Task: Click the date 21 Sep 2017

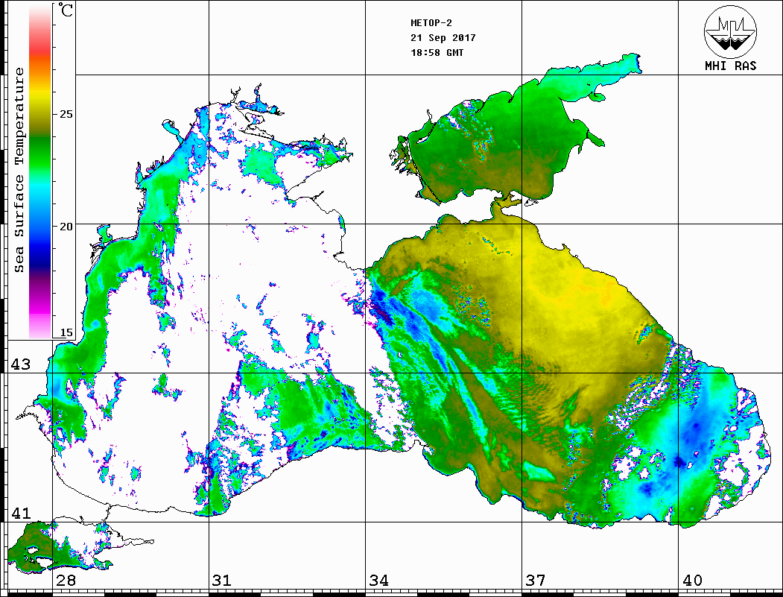Action: pyautogui.click(x=443, y=38)
